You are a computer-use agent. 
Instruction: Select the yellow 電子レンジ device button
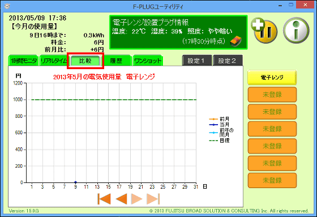coord(272,78)
